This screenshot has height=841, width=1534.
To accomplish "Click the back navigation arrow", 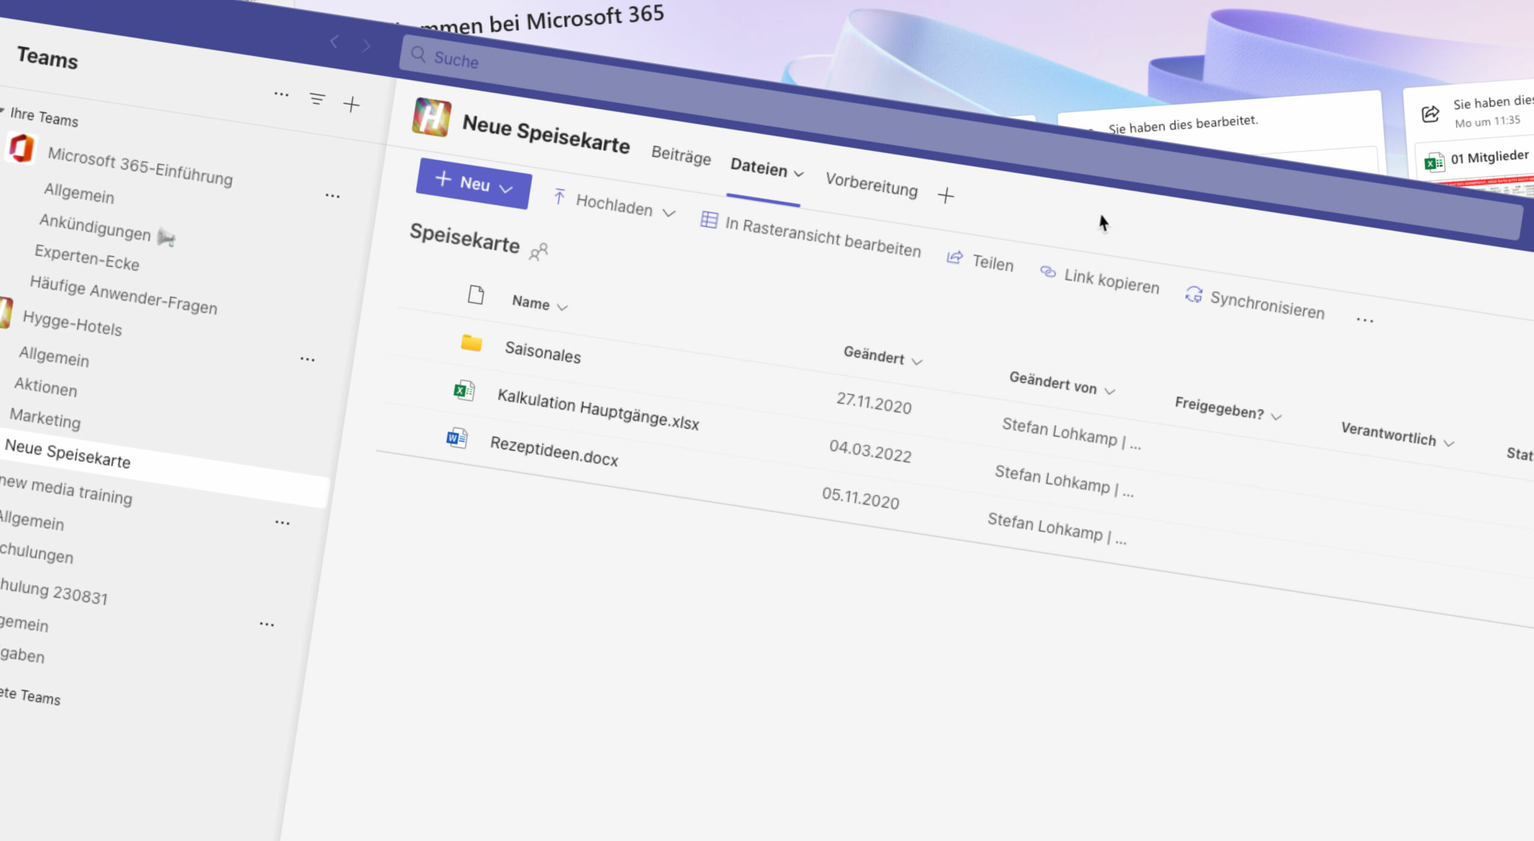I will [335, 42].
